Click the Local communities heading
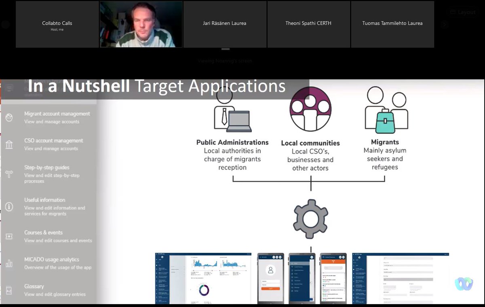The height and width of the screenshot is (307, 485). coord(310,143)
